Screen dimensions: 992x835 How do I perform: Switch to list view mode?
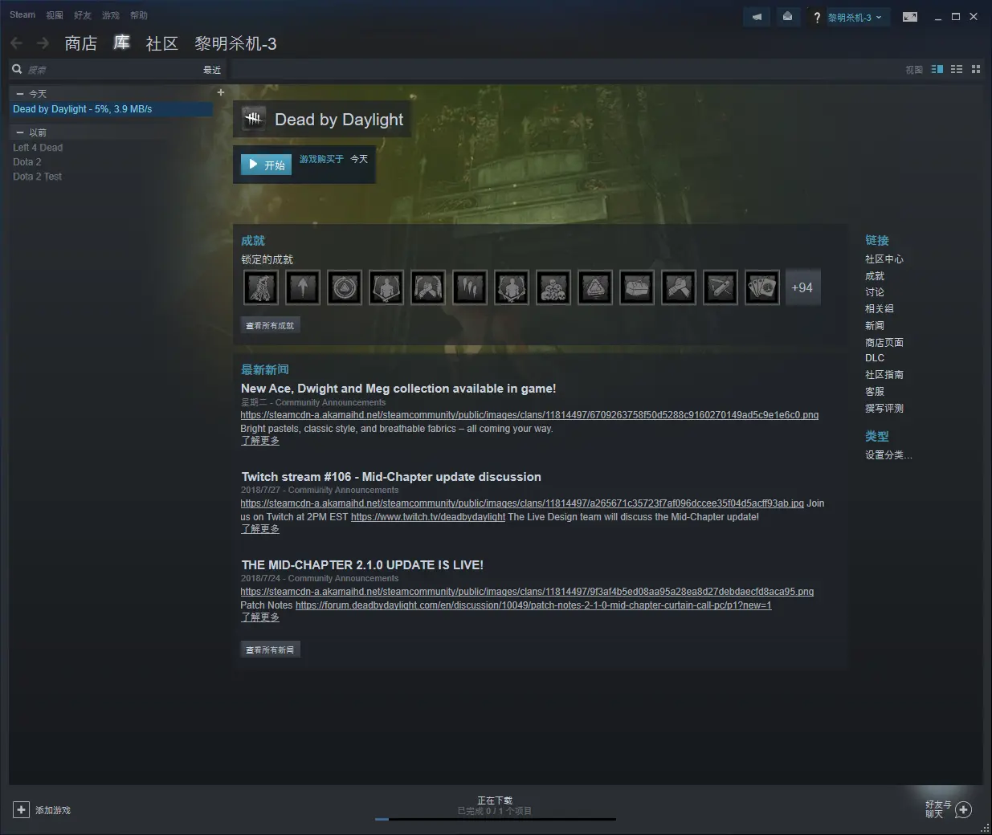point(957,70)
